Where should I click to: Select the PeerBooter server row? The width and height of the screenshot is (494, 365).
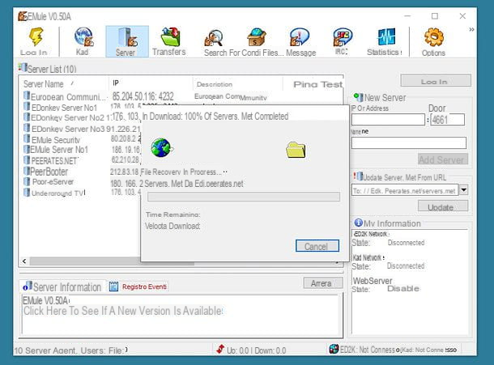81,172
